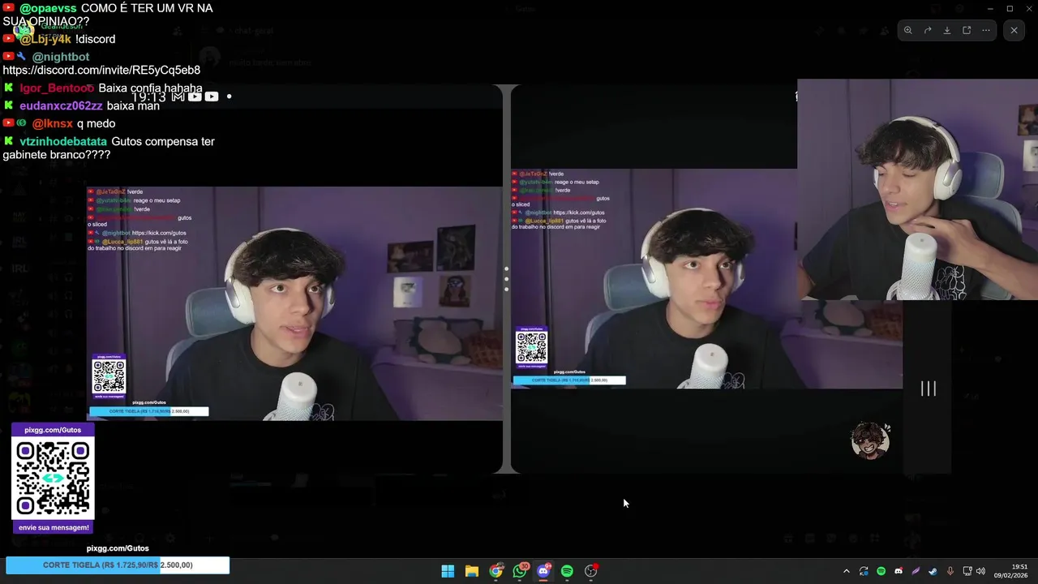Viewport: 1038px width, 584px height.
Task: Click the 'envie sua mensagem!' label
Action: point(54,527)
